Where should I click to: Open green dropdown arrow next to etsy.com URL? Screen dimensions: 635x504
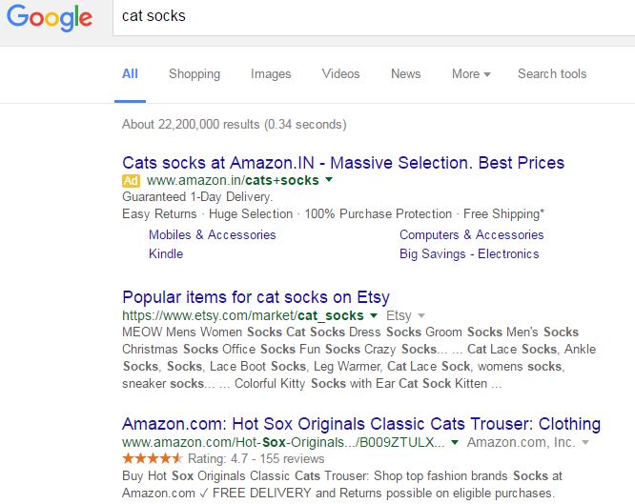(x=374, y=315)
